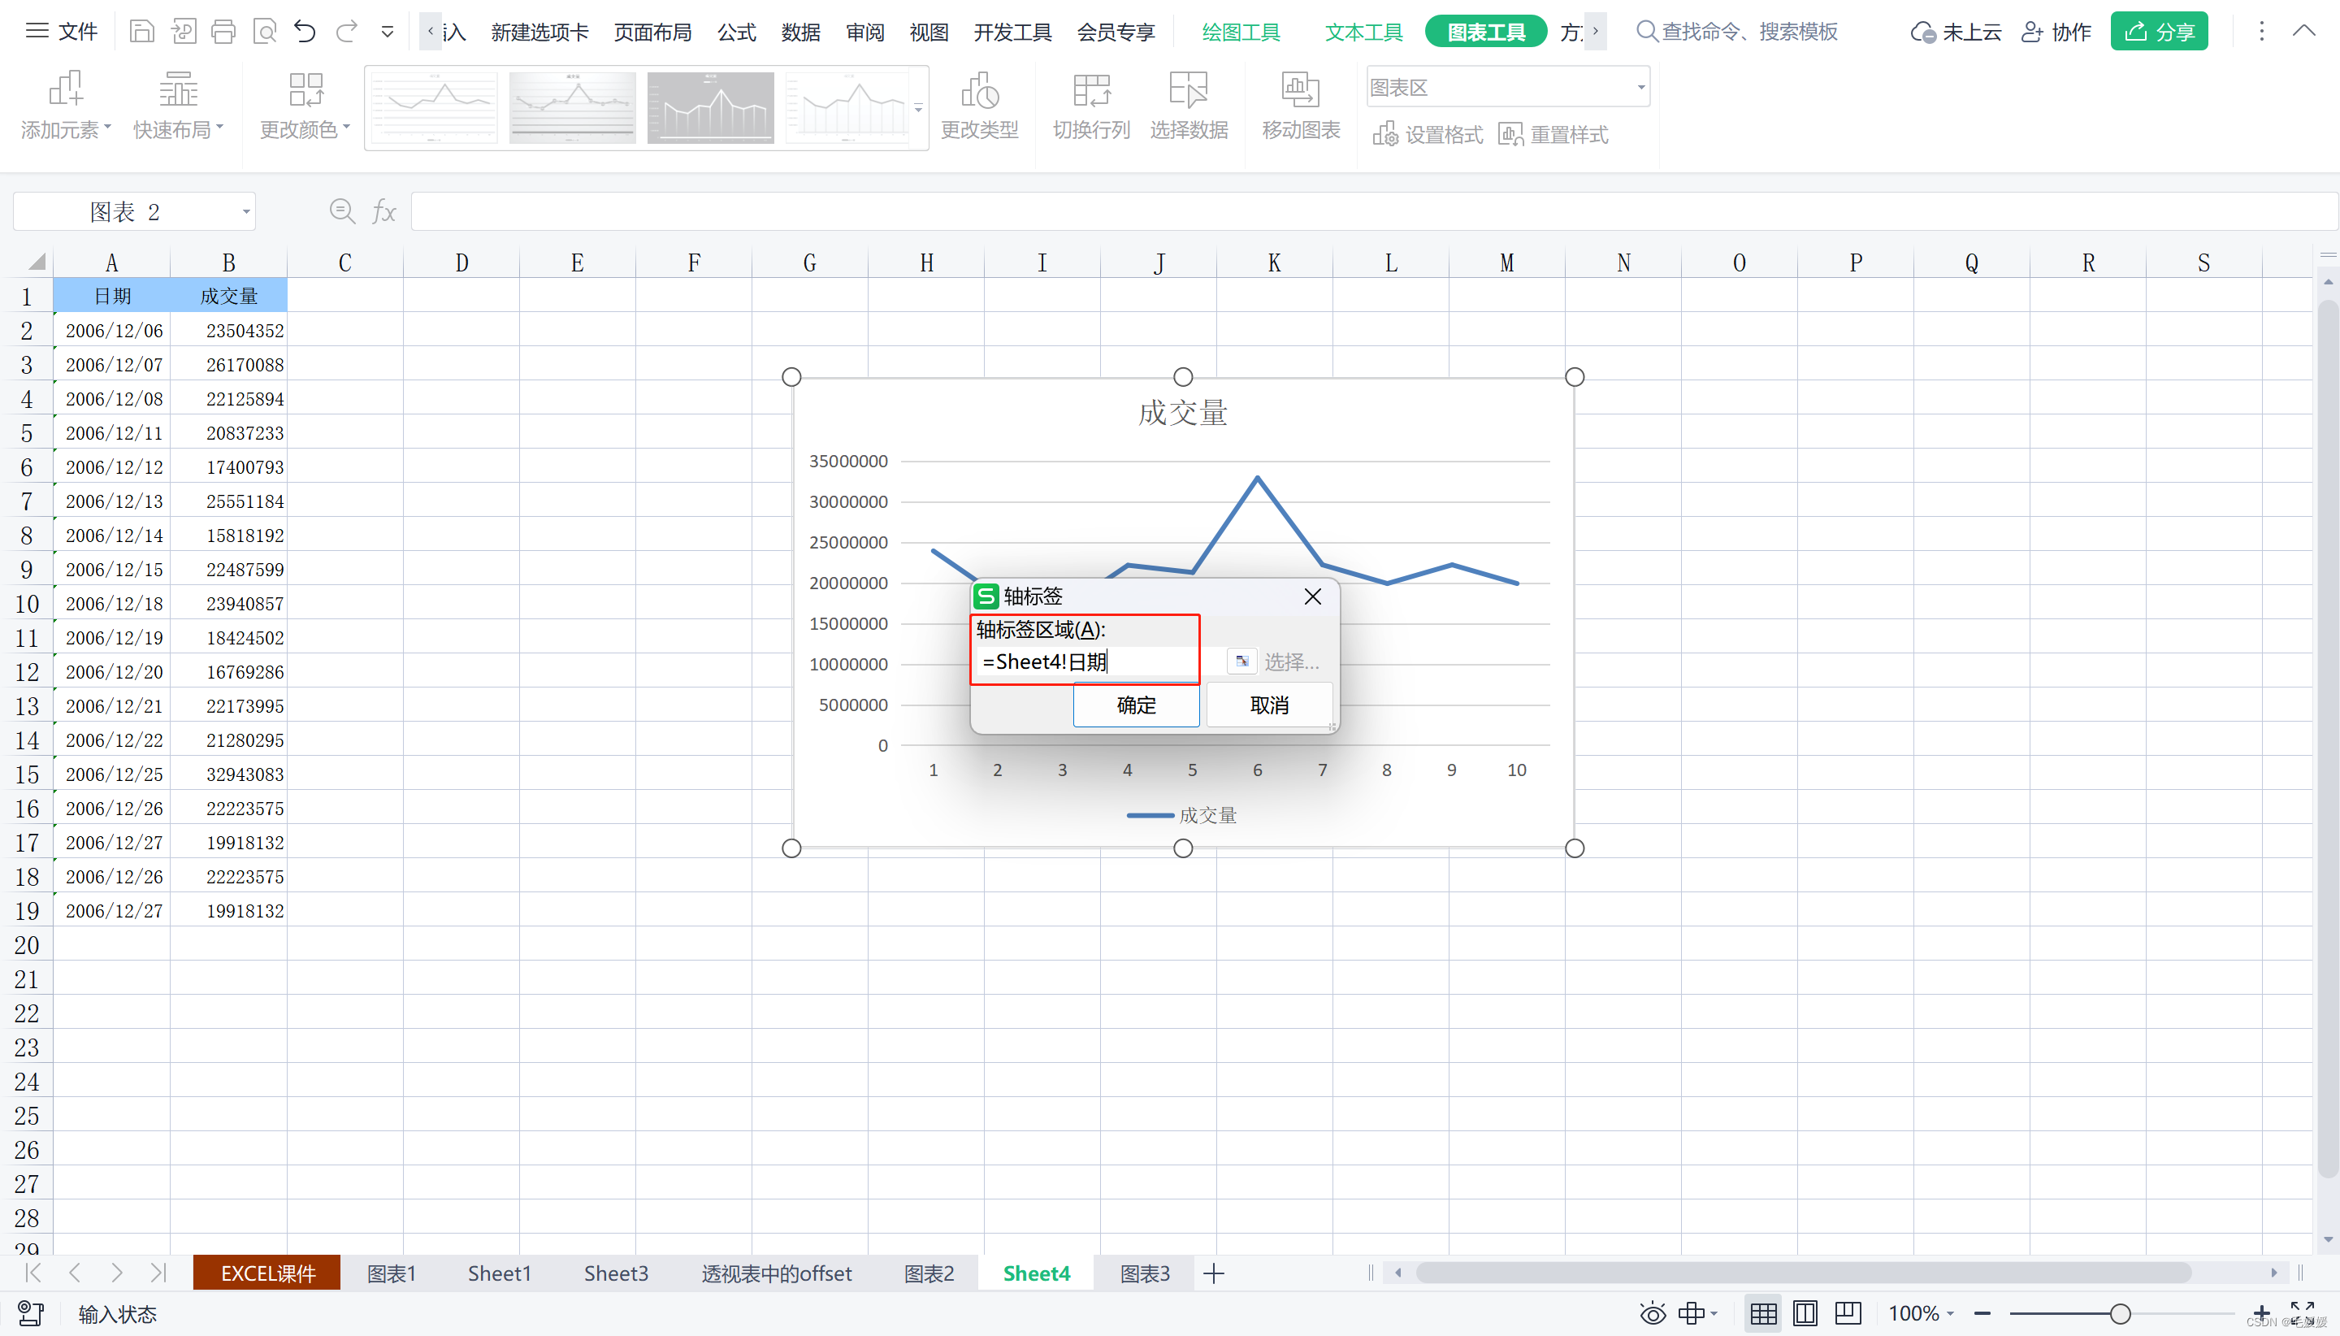Click the fx insert function icon

384,212
